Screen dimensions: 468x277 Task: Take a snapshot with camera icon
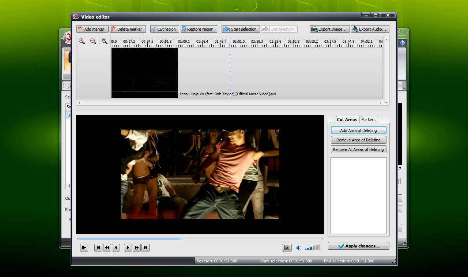[287, 247]
